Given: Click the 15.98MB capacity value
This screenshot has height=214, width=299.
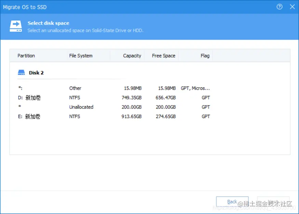Looking at the screenshot, I should point(133,88).
